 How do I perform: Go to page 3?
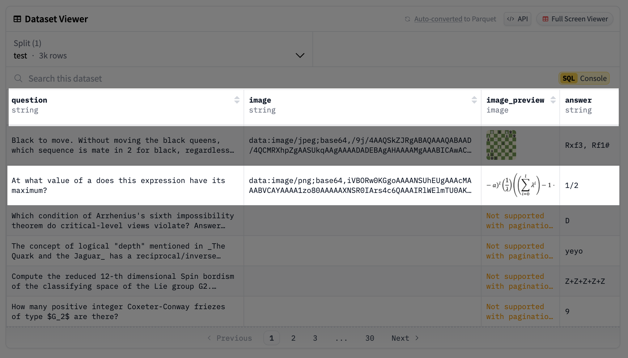pyautogui.click(x=315, y=338)
